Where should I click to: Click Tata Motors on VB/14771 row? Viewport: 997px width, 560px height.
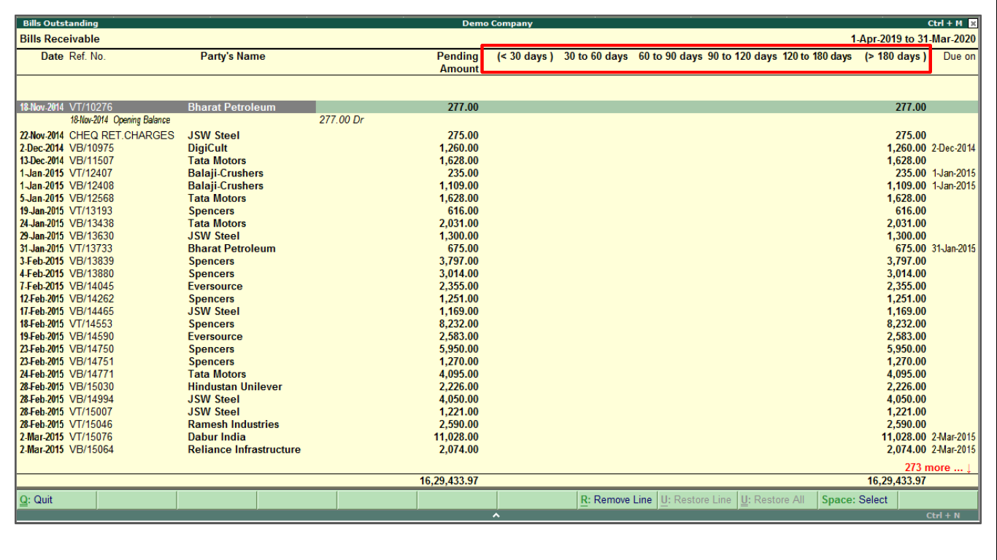pyautogui.click(x=217, y=374)
